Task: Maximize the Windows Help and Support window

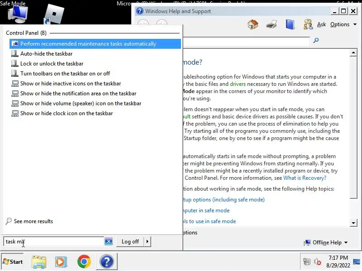Action: [x=343, y=11]
